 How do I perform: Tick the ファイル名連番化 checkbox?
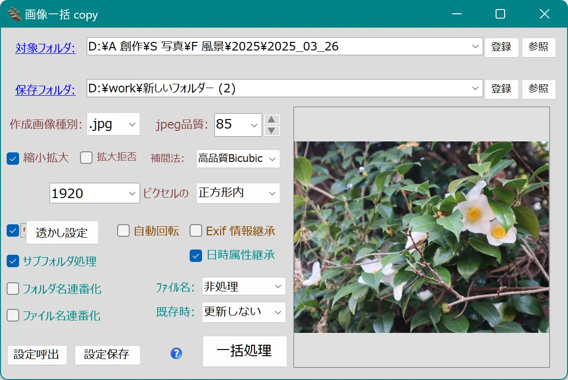pos(13,315)
